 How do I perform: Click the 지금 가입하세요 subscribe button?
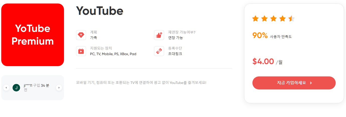point(294,83)
